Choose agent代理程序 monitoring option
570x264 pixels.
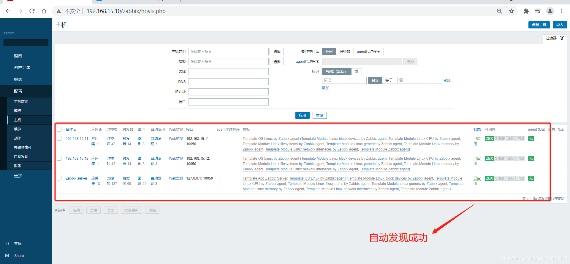tap(368, 52)
